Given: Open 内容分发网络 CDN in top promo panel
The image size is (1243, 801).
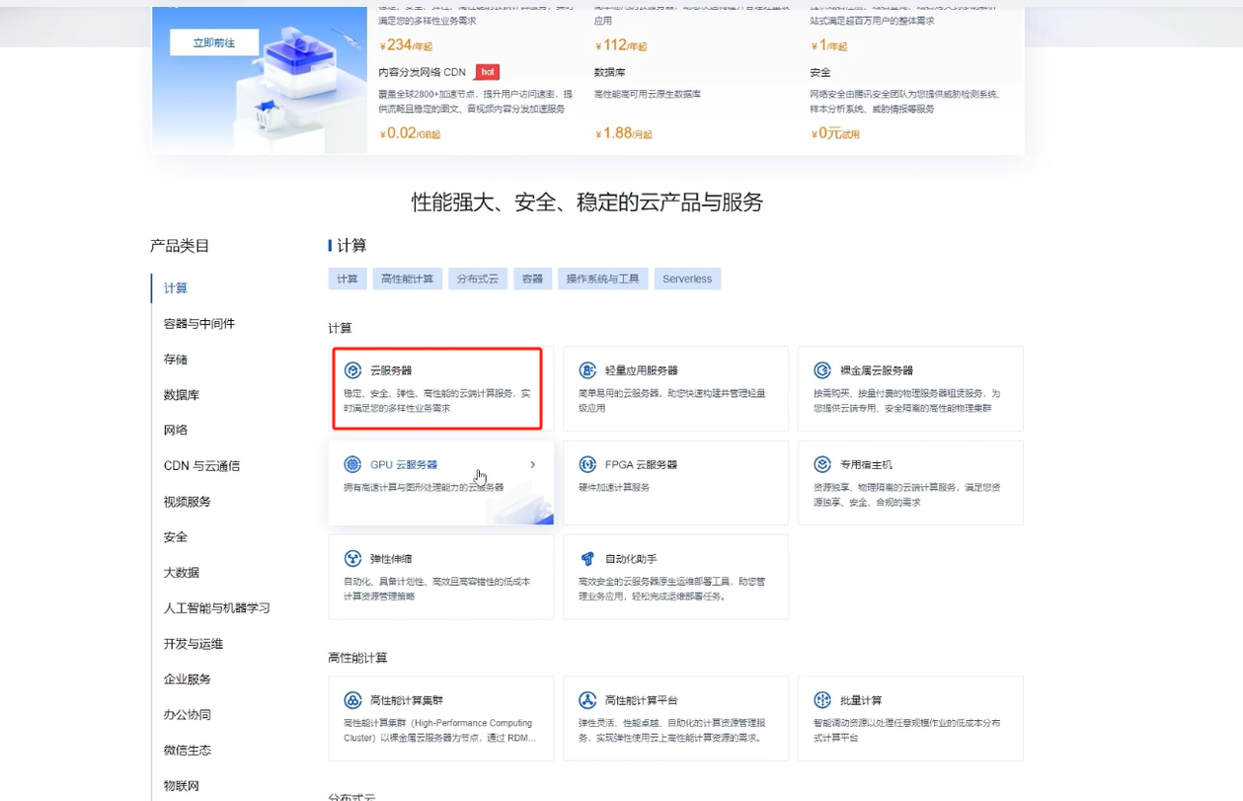Looking at the screenshot, I should pyautogui.click(x=423, y=72).
